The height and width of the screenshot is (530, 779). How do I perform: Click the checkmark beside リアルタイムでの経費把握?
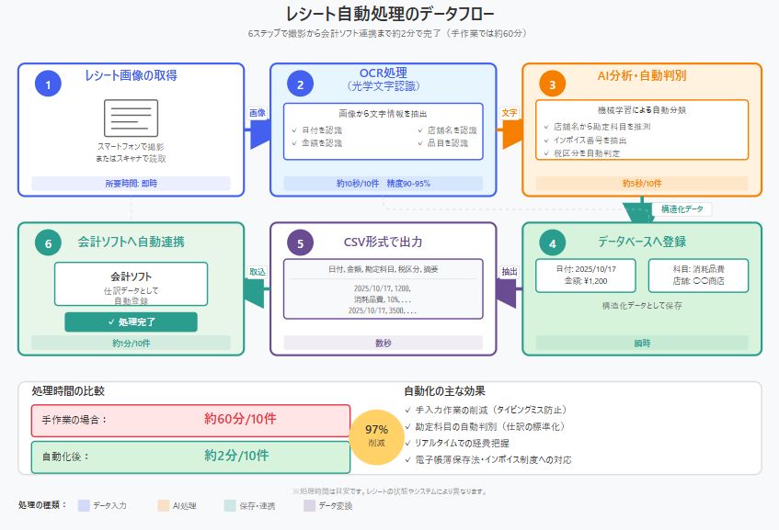(x=408, y=444)
